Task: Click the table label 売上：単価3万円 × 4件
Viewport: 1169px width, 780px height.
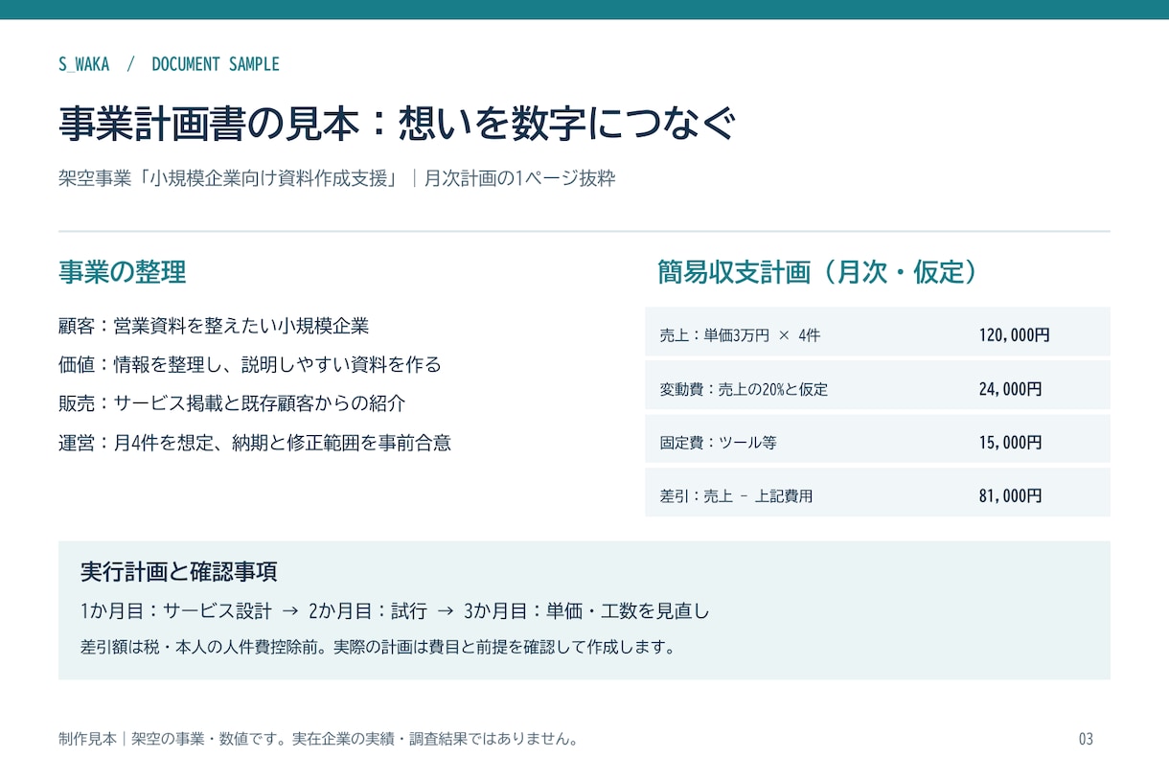Action: (740, 335)
